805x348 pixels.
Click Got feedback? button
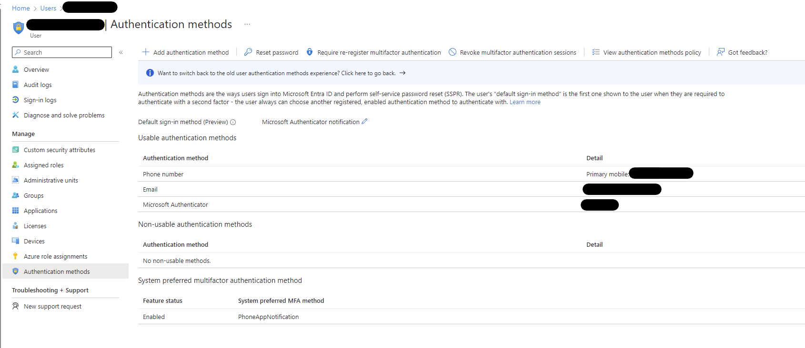click(742, 52)
